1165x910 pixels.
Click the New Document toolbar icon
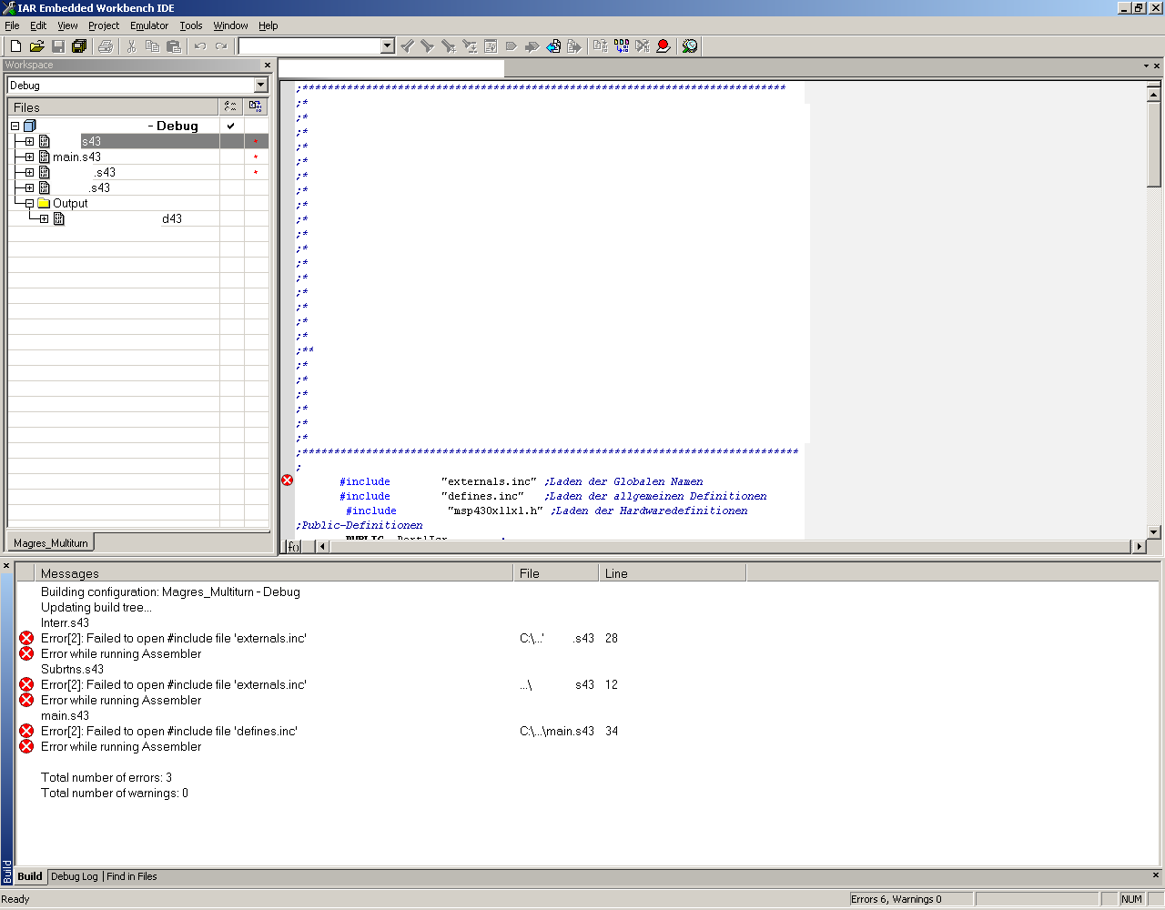coord(15,46)
